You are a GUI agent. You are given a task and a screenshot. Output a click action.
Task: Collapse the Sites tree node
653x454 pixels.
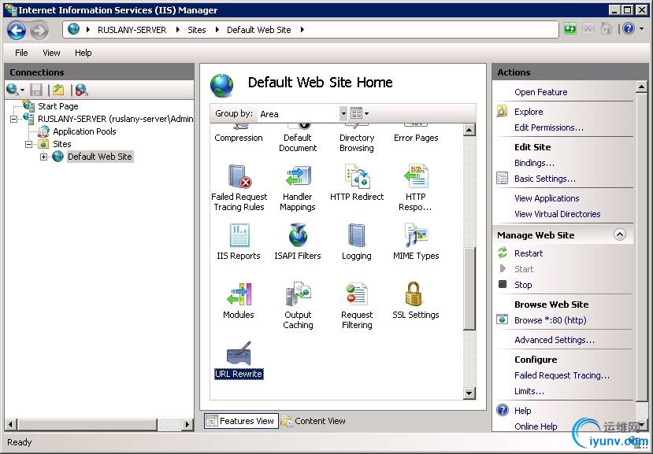[28, 145]
